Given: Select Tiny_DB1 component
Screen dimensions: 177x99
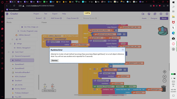Looking at the screenshot, I should point(22,97).
